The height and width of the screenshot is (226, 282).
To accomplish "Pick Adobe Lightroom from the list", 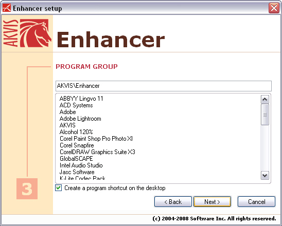I will point(80,119).
